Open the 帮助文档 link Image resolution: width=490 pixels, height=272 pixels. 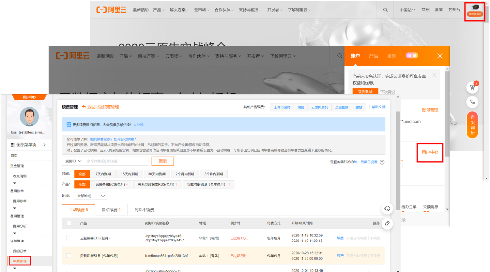coord(378,107)
